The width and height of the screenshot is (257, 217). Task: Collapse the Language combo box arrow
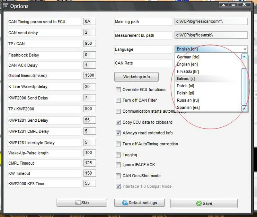pyautogui.click(x=245, y=49)
